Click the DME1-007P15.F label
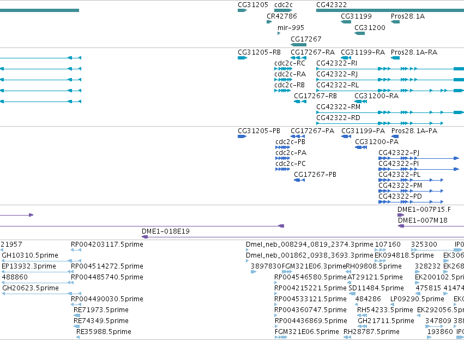This screenshot has width=464, height=340. [x=424, y=210]
